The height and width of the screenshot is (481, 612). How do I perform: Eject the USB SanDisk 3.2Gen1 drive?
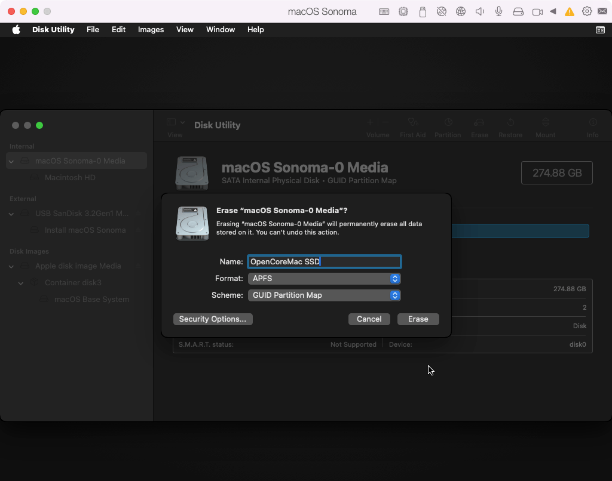pos(139,214)
